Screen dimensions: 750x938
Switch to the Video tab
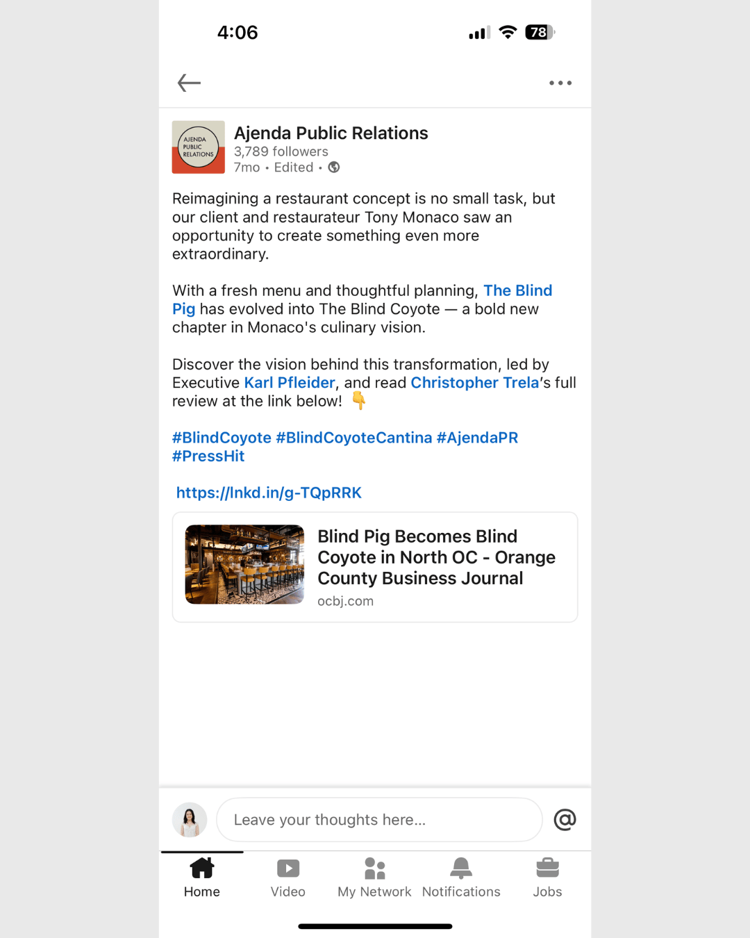(x=288, y=878)
